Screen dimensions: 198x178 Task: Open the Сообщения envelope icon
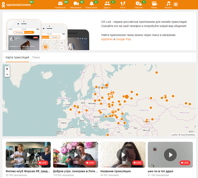tap(60, 4)
